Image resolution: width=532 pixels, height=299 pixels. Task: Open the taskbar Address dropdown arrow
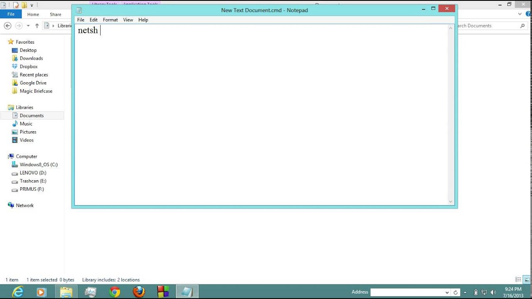point(447,292)
